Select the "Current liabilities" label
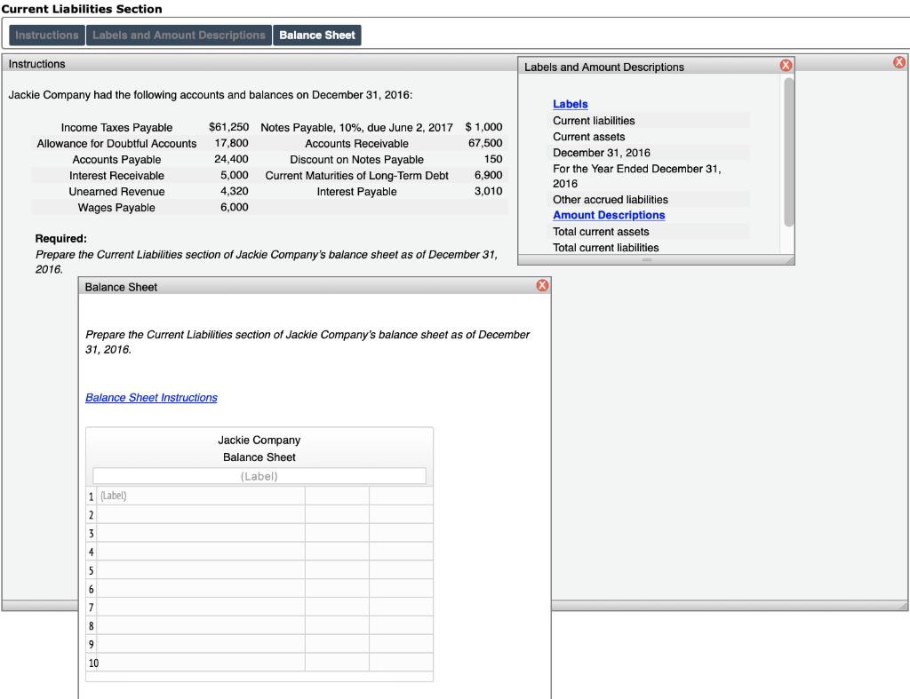 point(592,120)
